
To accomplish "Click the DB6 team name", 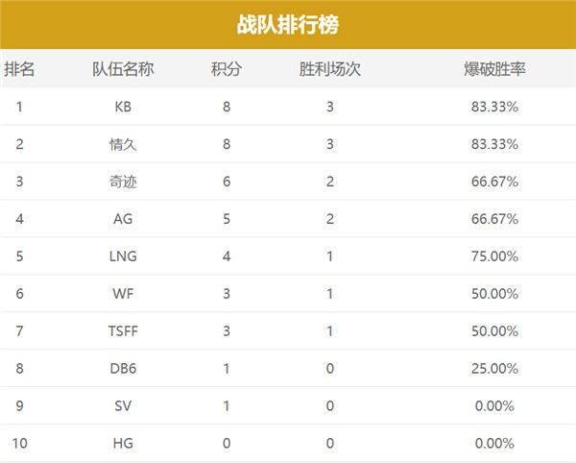I will click(123, 369).
